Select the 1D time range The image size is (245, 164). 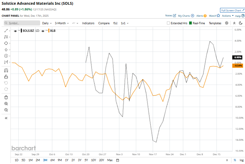point(16,160)
